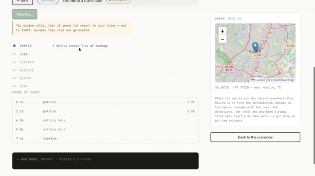
Task: Click the 5.8s nothing here row
Action: click(105, 129)
